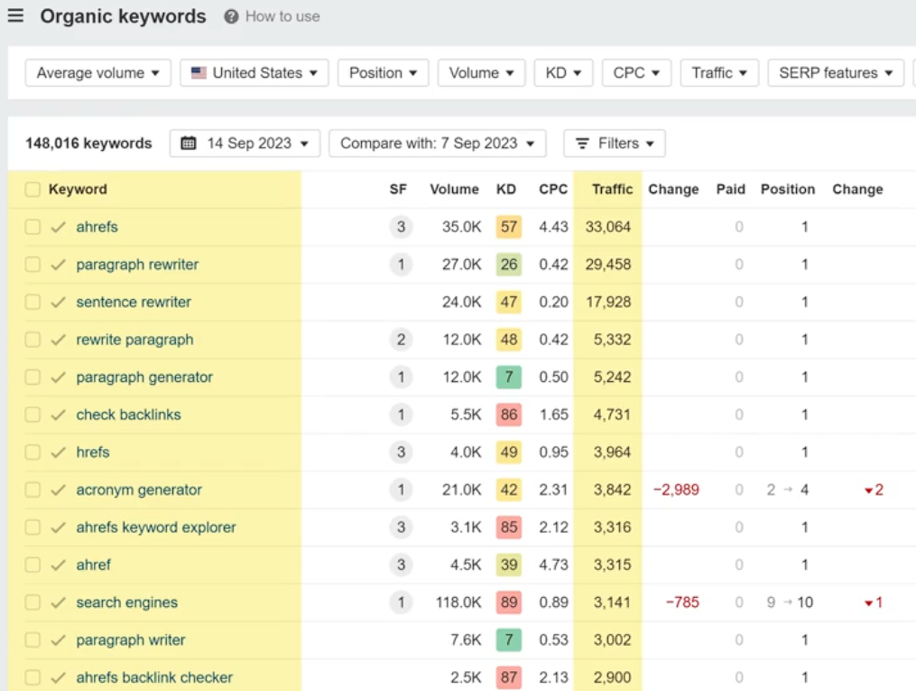Click the How to use help icon
The height and width of the screenshot is (691, 916).
(x=231, y=16)
